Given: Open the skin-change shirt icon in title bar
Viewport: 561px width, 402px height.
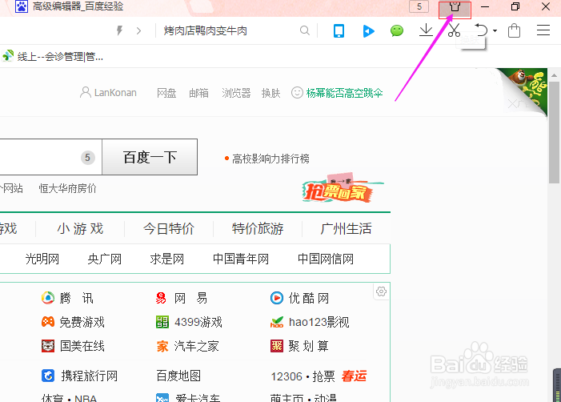Looking at the screenshot, I should pos(455,6).
